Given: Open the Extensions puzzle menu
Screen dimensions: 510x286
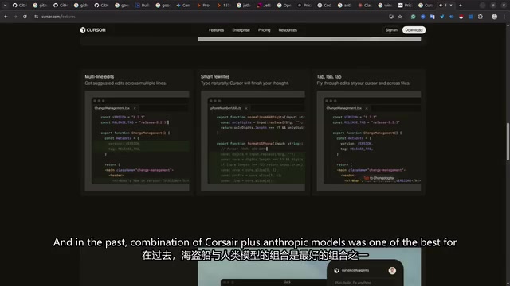Looking at the screenshot, I should pyautogui.click(x=481, y=17).
